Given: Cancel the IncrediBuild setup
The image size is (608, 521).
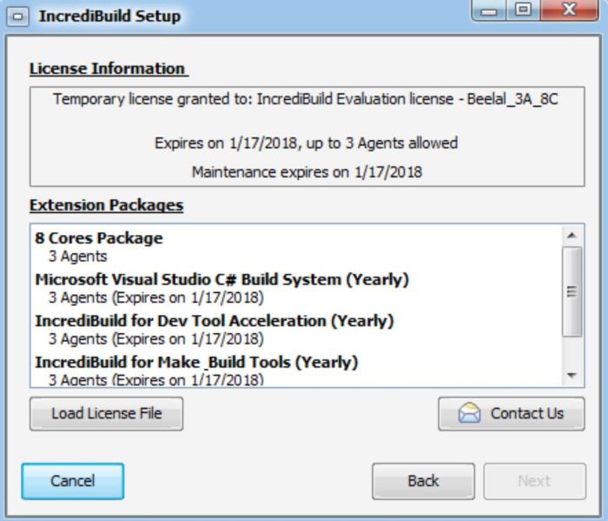Looking at the screenshot, I should pos(73,481).
